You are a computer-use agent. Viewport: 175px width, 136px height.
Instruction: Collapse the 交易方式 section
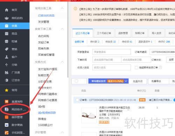tap(62, 62)
